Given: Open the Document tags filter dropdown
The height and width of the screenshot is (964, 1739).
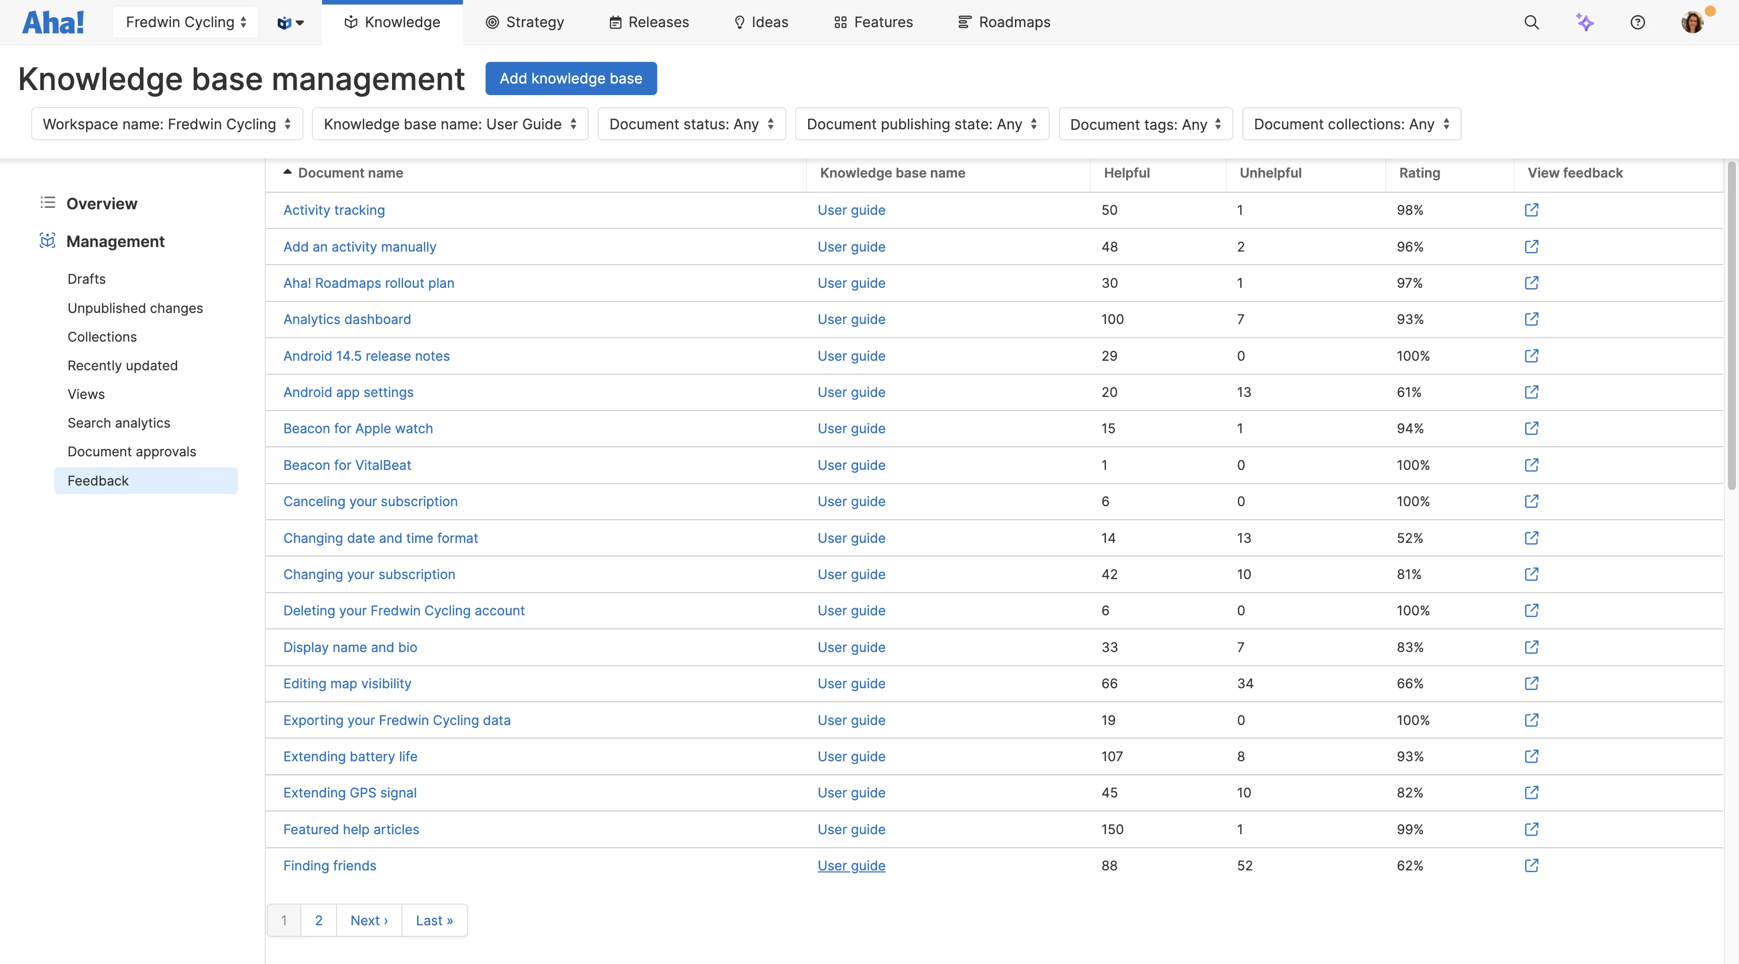Looking at the screenshot, I should tap(1145, 124).
